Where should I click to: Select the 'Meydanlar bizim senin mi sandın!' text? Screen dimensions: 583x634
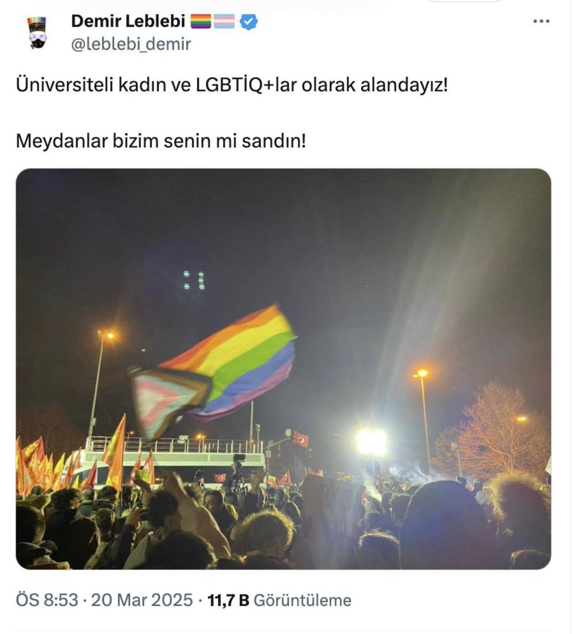click(x=161, y=141)
